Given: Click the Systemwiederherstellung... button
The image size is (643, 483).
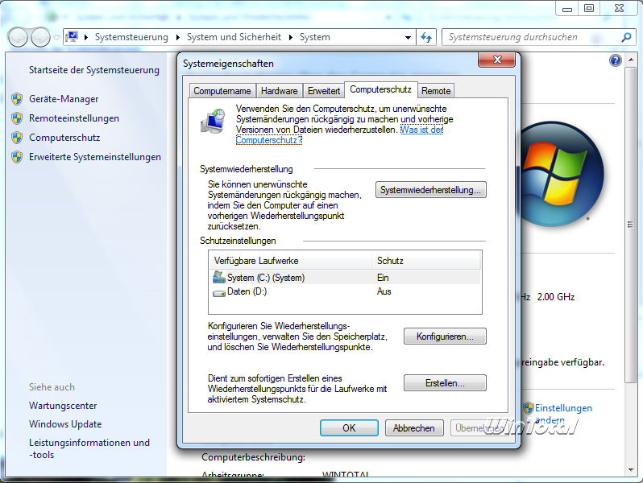Looking at the screenshot, I should coord(430,190).
